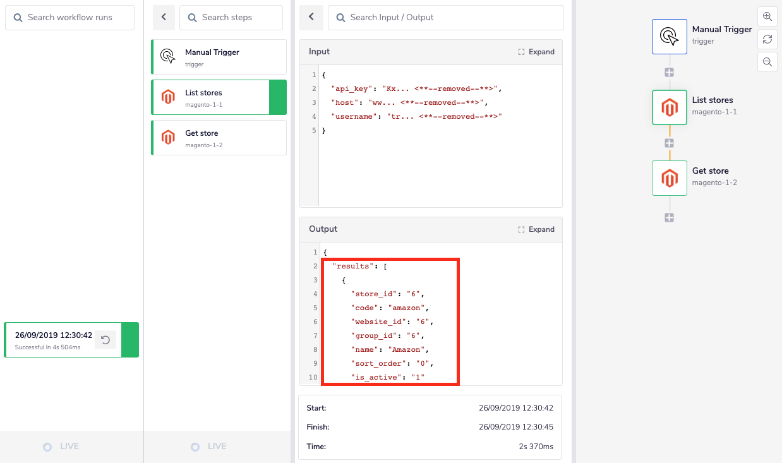782x463 pixels.
Task: Expand the Input panel
Action: pos(536,51)
